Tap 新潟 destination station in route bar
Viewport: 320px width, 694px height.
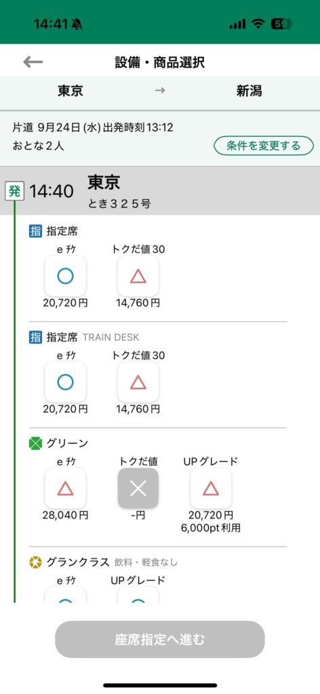coord(249,91)
